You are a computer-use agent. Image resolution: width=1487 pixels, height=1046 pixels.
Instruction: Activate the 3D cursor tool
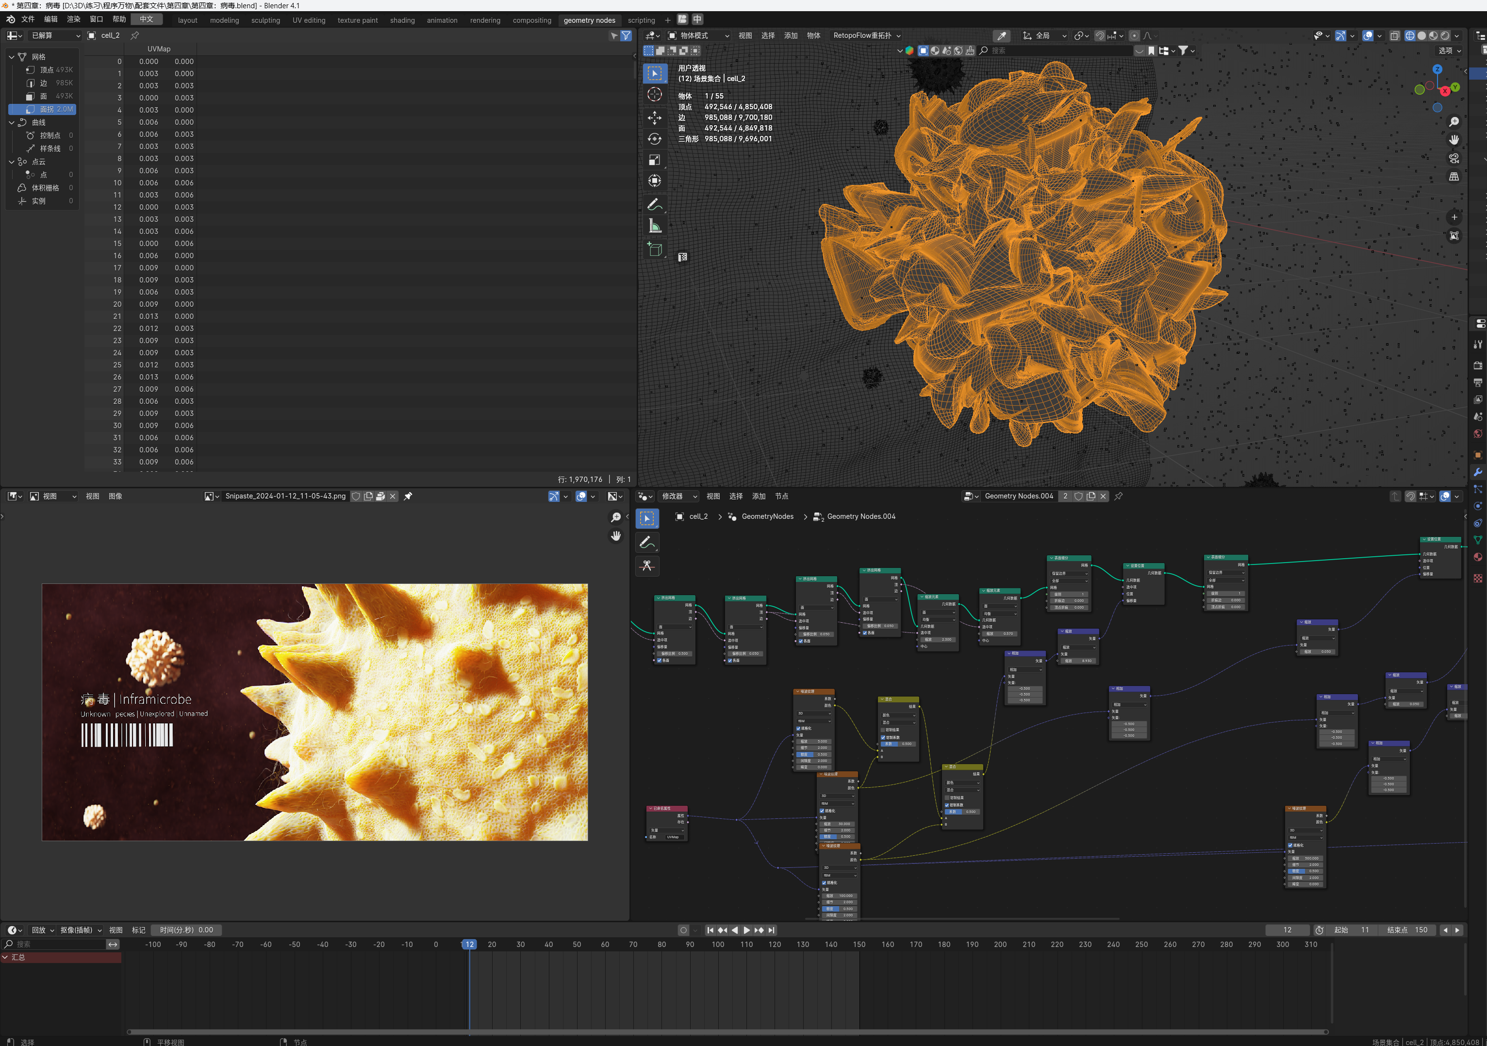coord(655,95)
